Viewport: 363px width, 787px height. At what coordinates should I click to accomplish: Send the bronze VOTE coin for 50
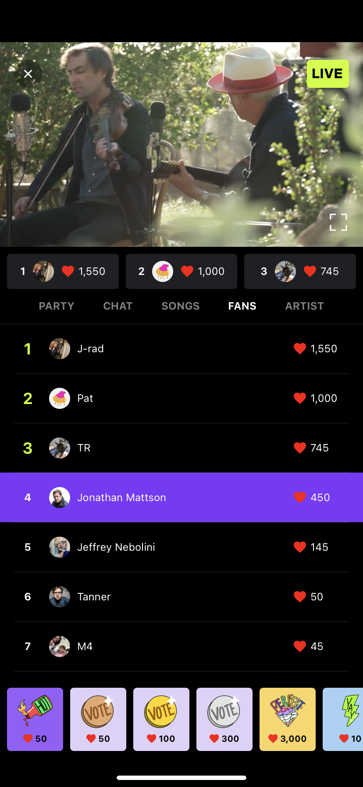[98, 719]
